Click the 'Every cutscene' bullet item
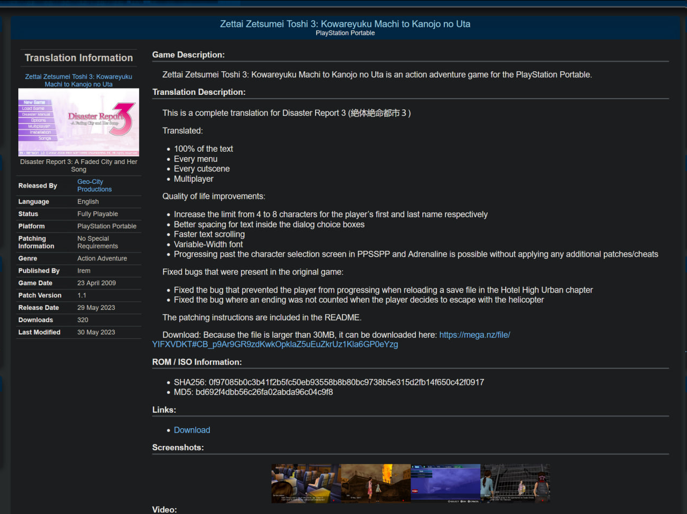 pyautogui.click(x=202, y=169)
